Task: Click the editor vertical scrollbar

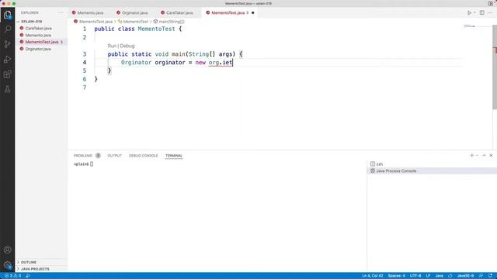Action: point(495,68)
